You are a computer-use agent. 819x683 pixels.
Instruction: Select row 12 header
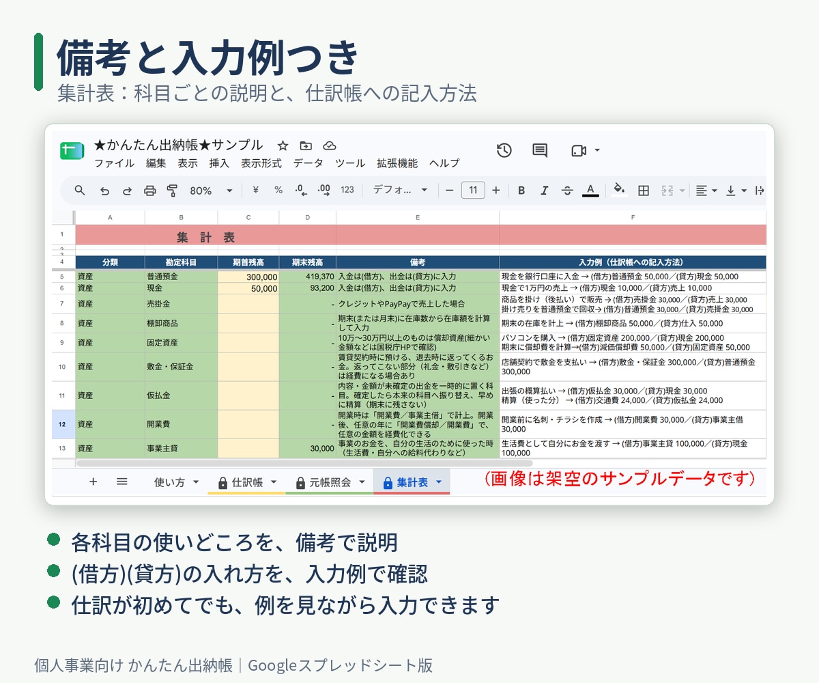click(x=63, y=424)
